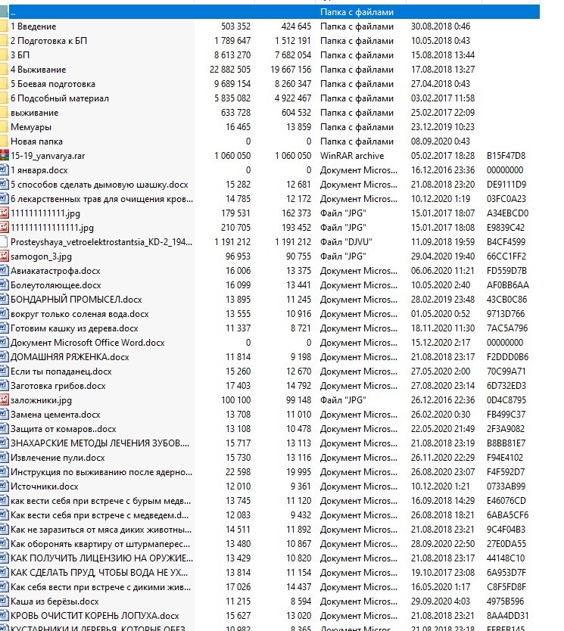Click the Word icon of 'Каша из берёзы.docx'
This screenshot has width=564, height=631.
click(4, 601)
